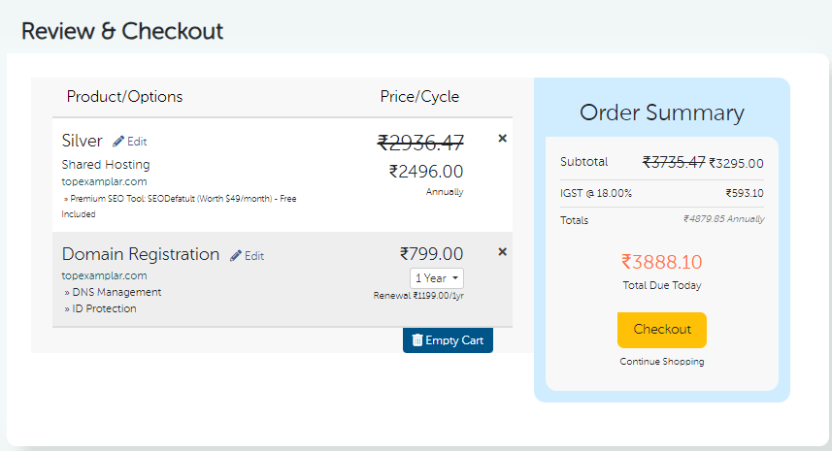Click the Edit link for Silver plan

click(x=137, y=142)
